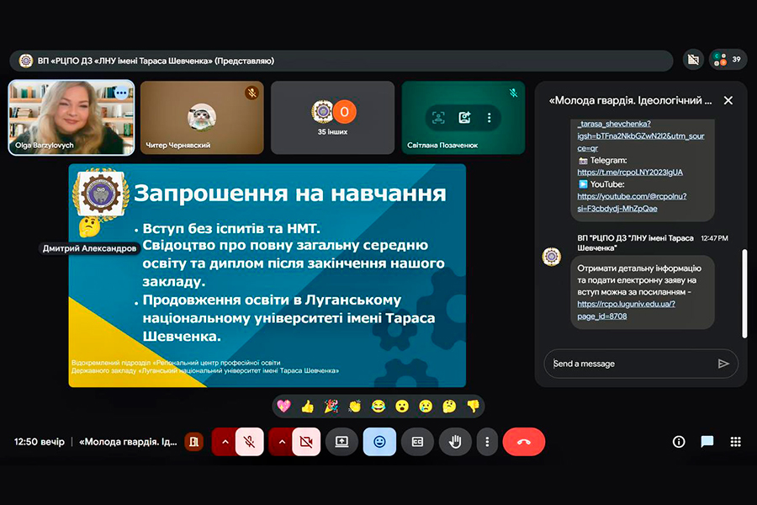The image size is (757, 505).
Task: Toggle the emoji reactions bar
Action: [x=379, y=442]
